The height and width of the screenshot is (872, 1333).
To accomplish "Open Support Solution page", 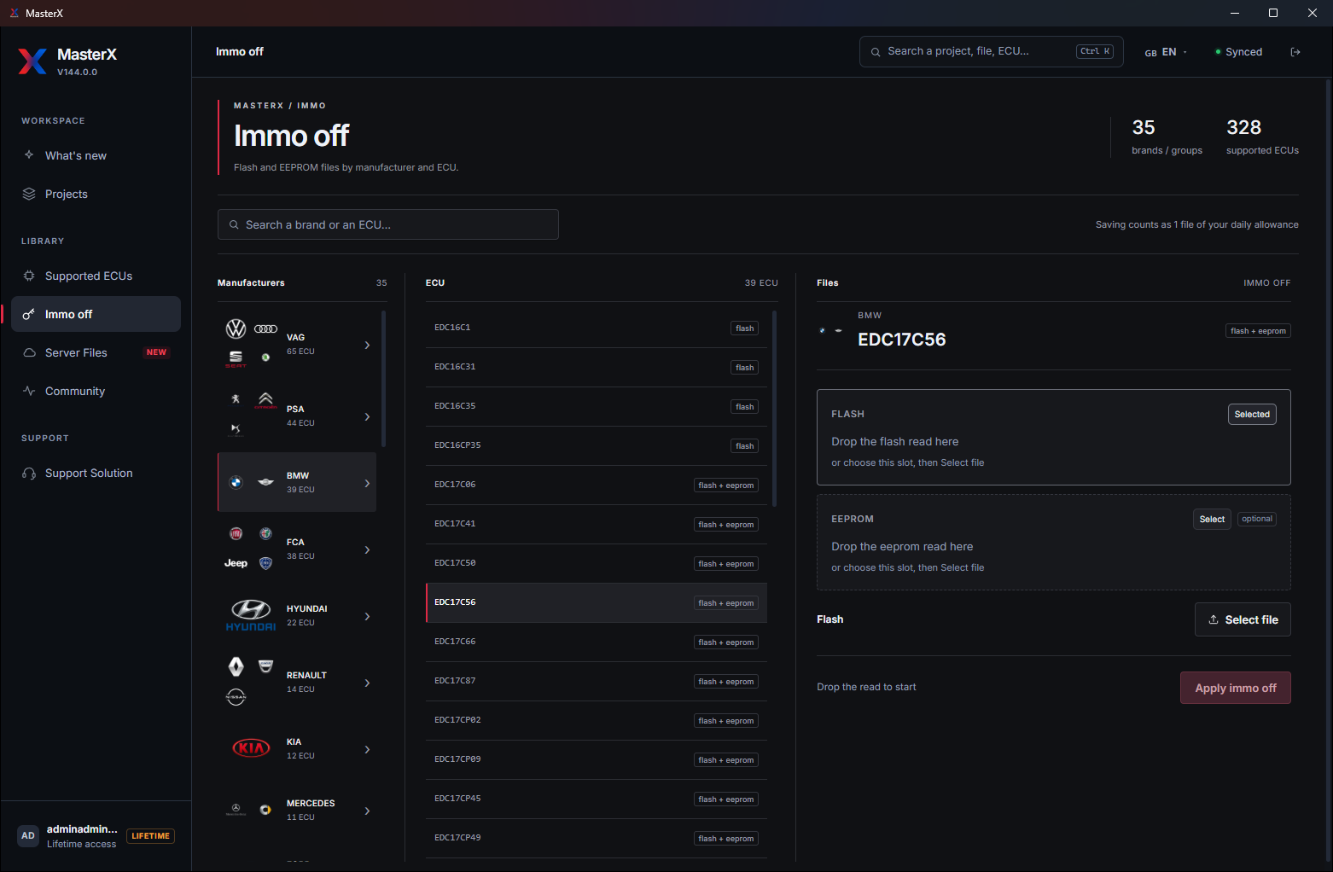I will [x=96, y=473].
